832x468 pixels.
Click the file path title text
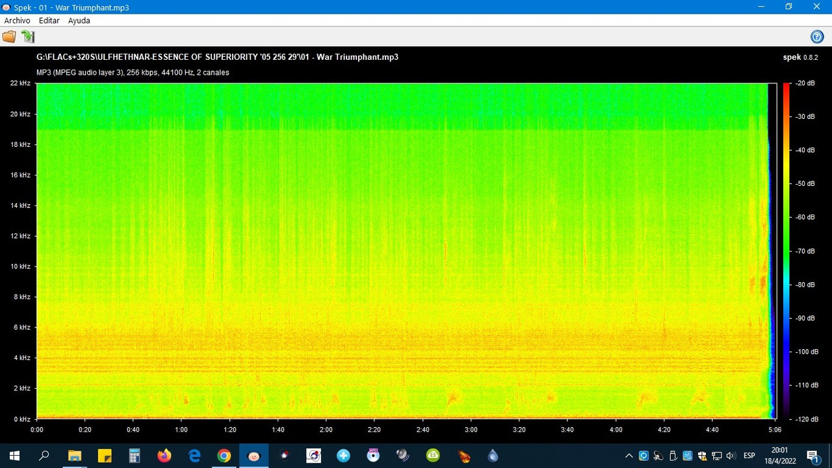pos(217,57)
